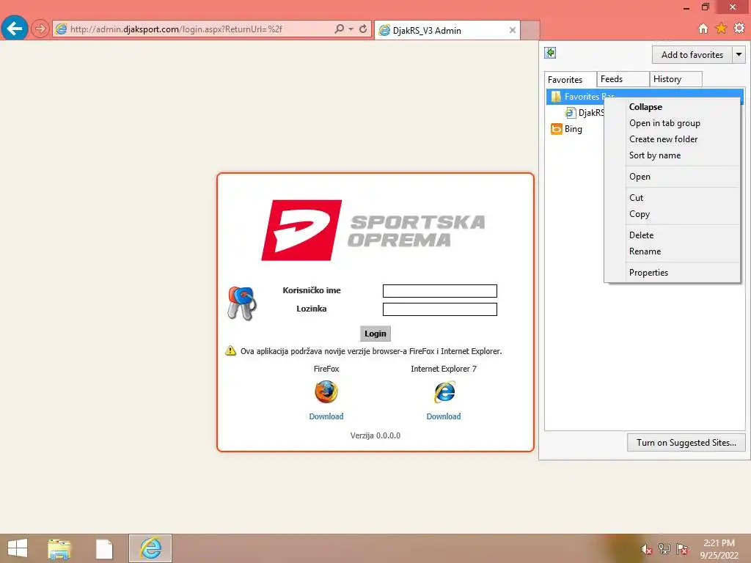Click Turn on Suggested Sites button

[686, 443]
